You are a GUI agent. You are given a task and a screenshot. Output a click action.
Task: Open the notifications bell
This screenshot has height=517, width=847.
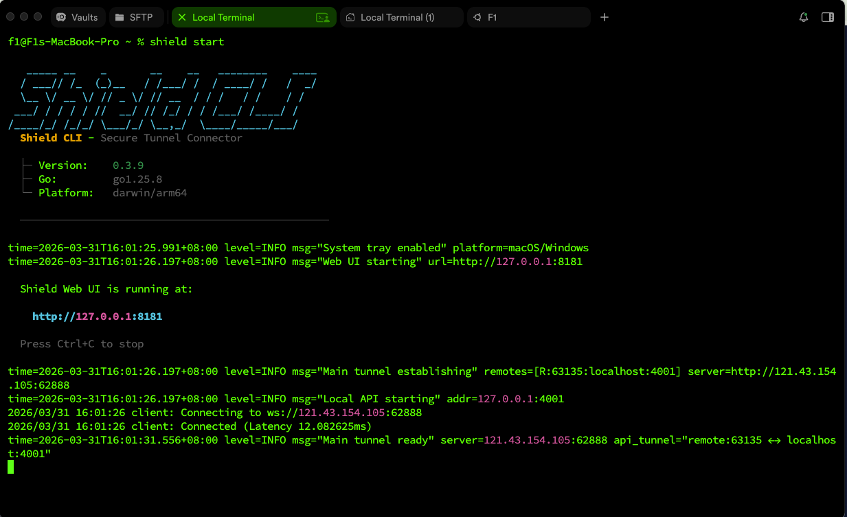point(804,17)
